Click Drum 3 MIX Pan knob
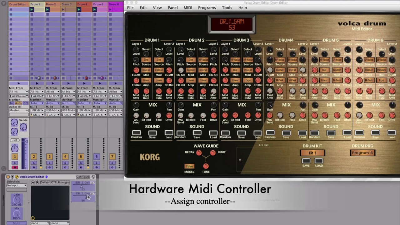The width and height of the screenshot is (400, 225). tap(258, 105)
